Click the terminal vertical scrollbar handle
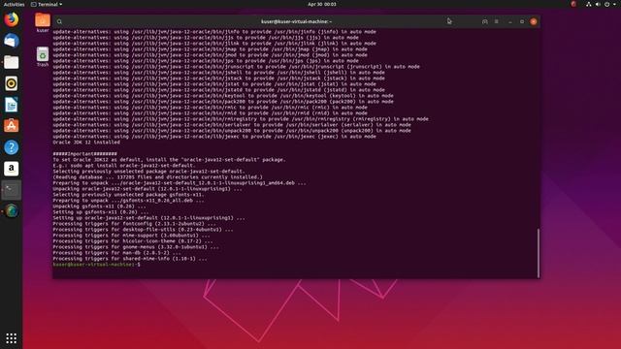Viewport: 621px width, 349px height. [539, 253]
